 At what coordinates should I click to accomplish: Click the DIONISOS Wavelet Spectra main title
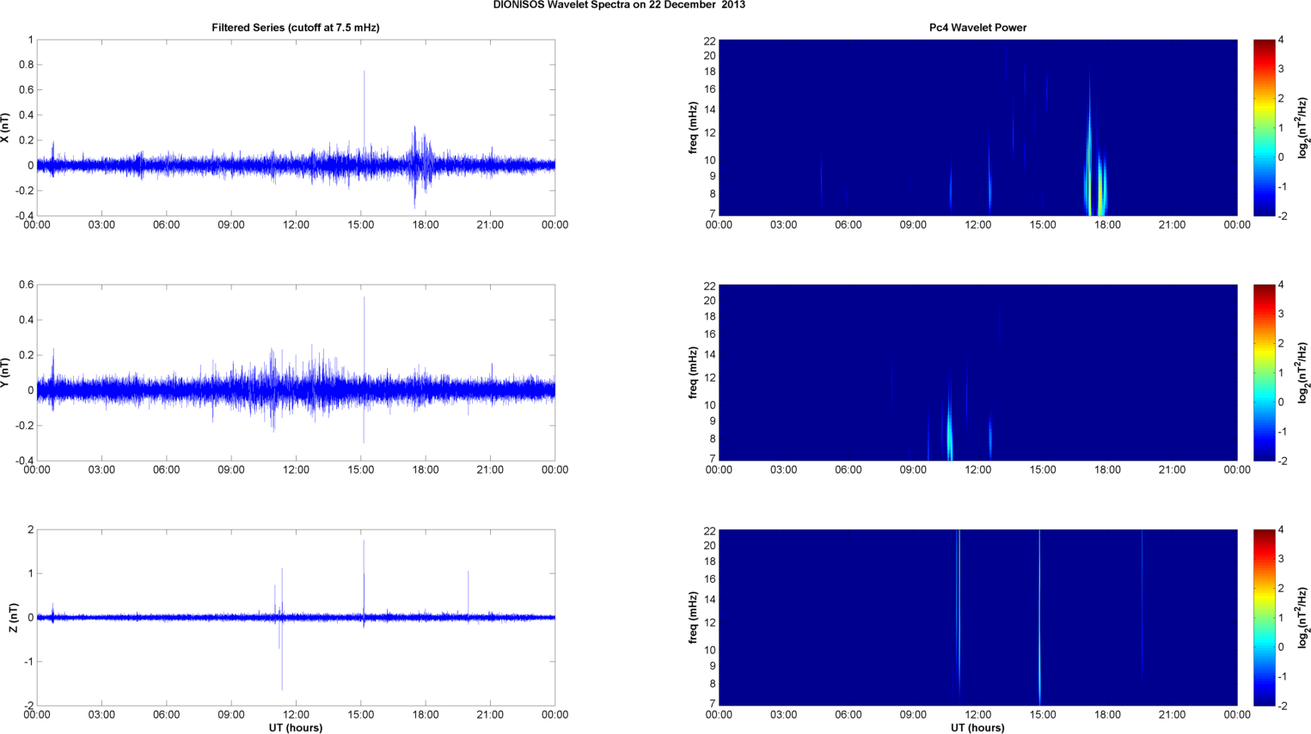[x=619, y=5]
